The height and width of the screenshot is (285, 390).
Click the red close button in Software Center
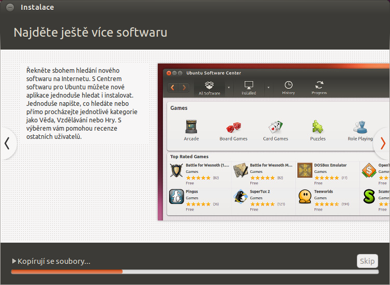tap(169, 73)
